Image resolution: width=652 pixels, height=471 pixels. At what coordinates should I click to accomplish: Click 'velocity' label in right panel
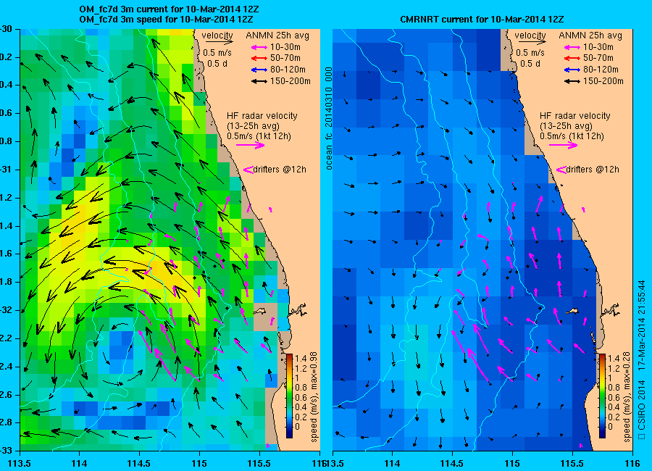click(x=530, y=36)
